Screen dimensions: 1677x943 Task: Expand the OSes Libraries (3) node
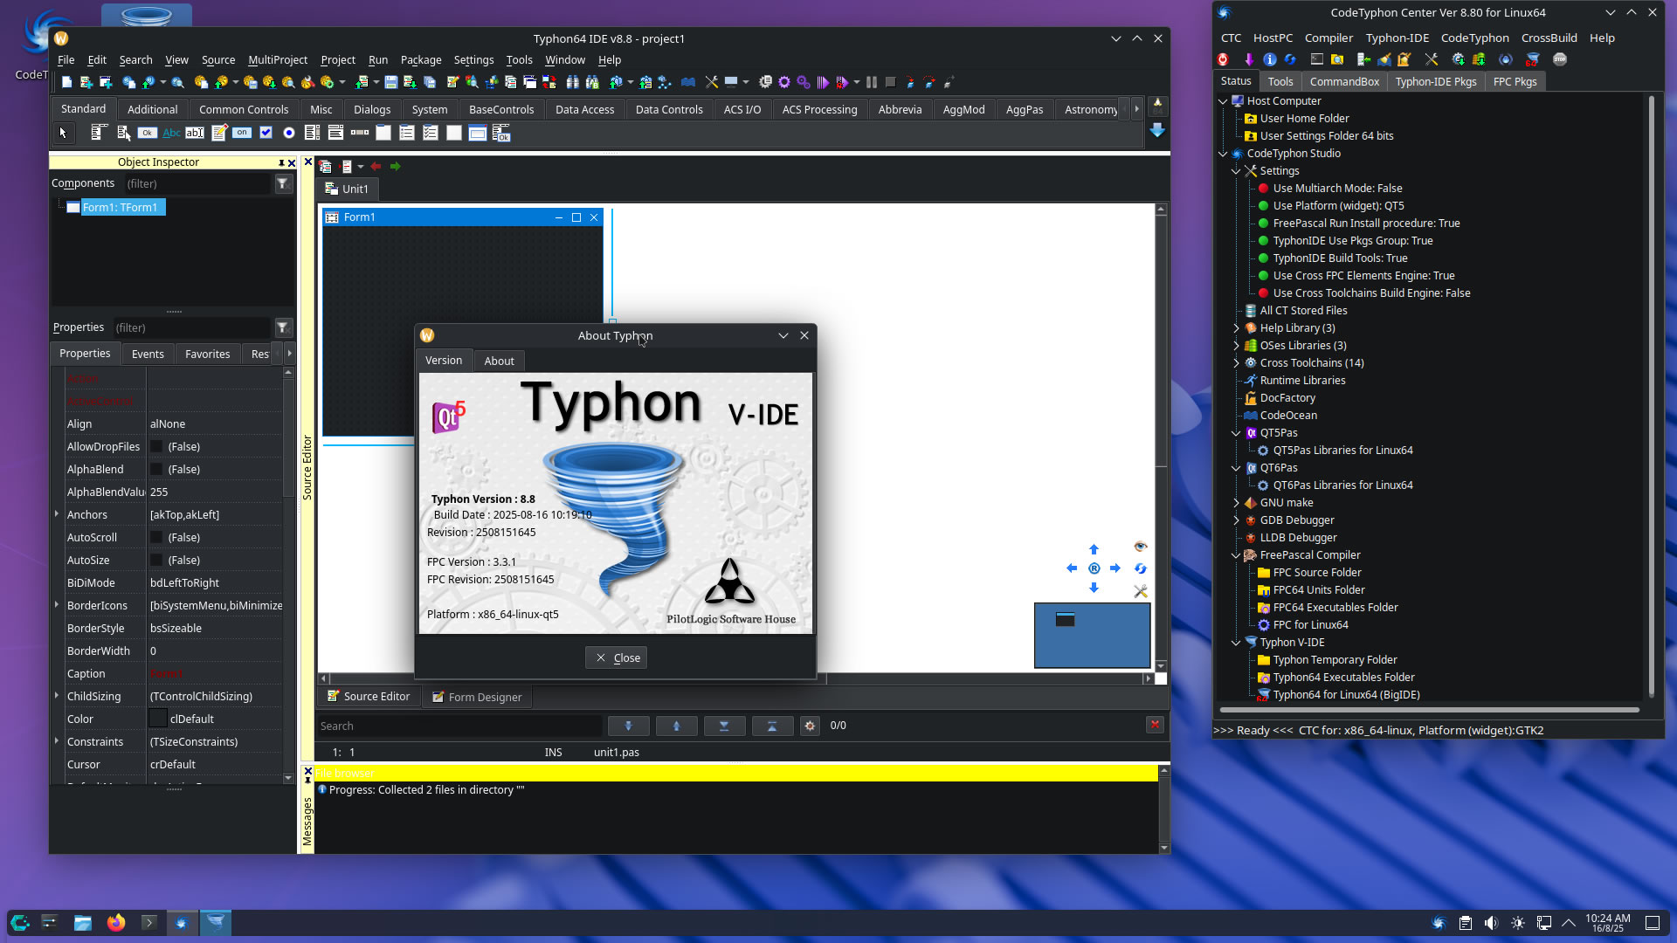coord(1236,346)
